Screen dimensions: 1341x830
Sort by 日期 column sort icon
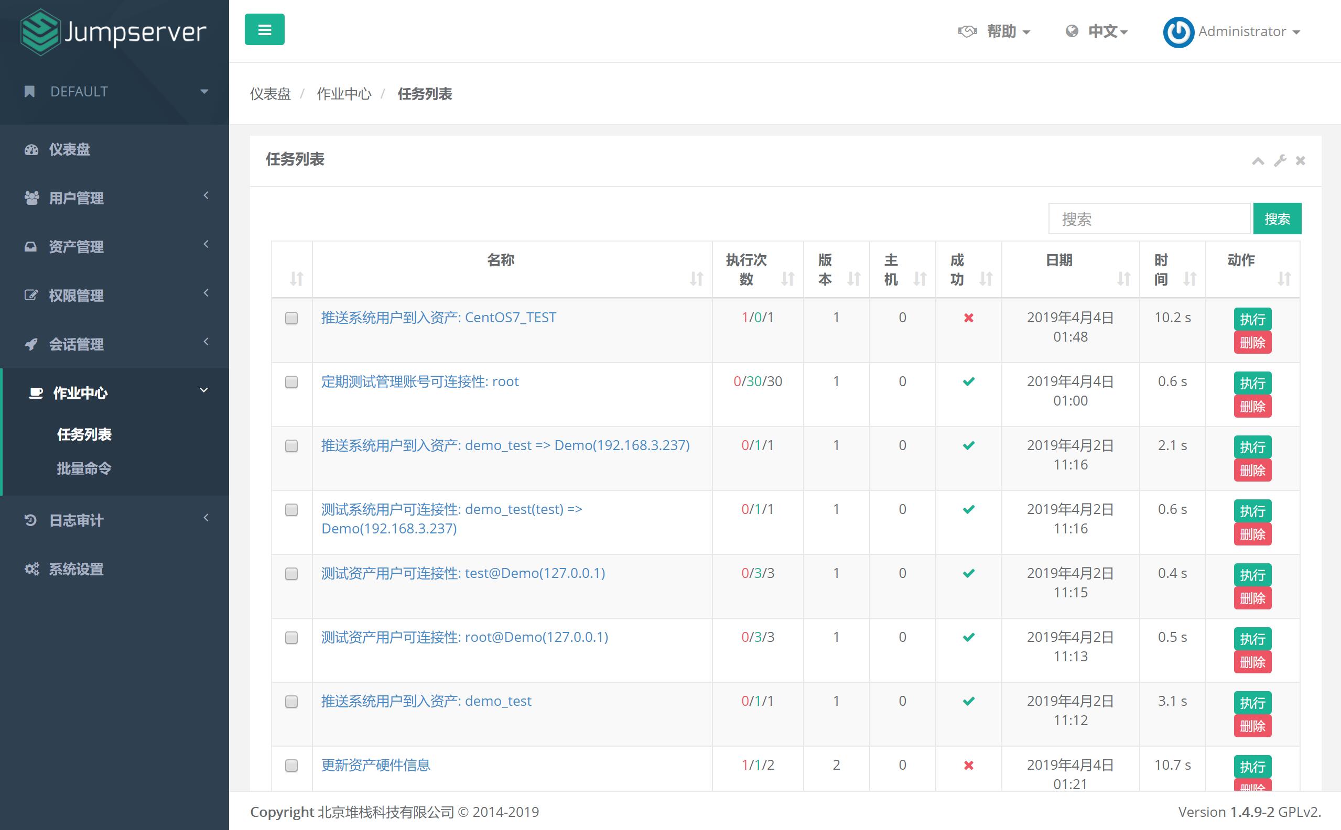click(x=1124, y=279)
